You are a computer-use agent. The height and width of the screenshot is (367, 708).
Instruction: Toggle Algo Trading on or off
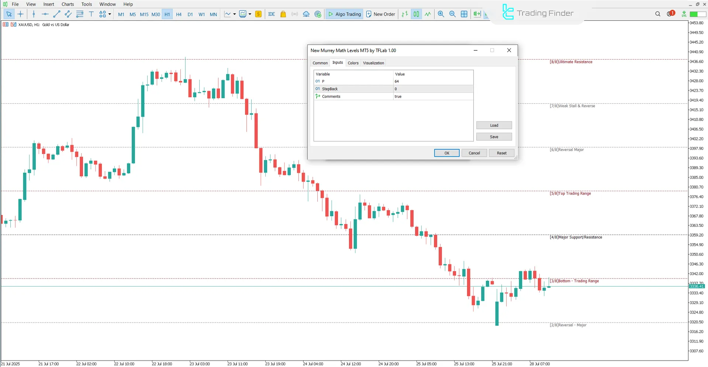(343, 14)
